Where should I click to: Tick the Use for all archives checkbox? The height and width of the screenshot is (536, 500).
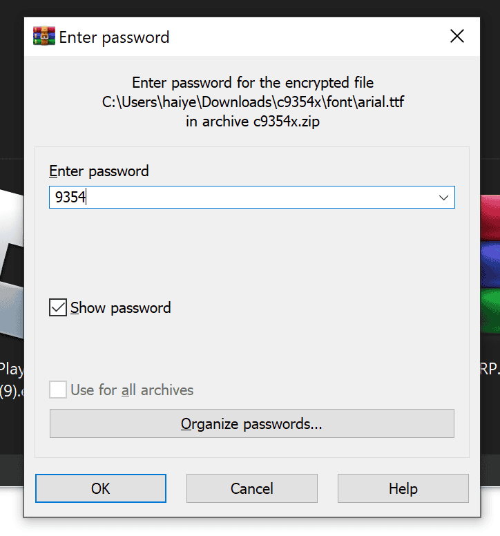tap(58, 390)
